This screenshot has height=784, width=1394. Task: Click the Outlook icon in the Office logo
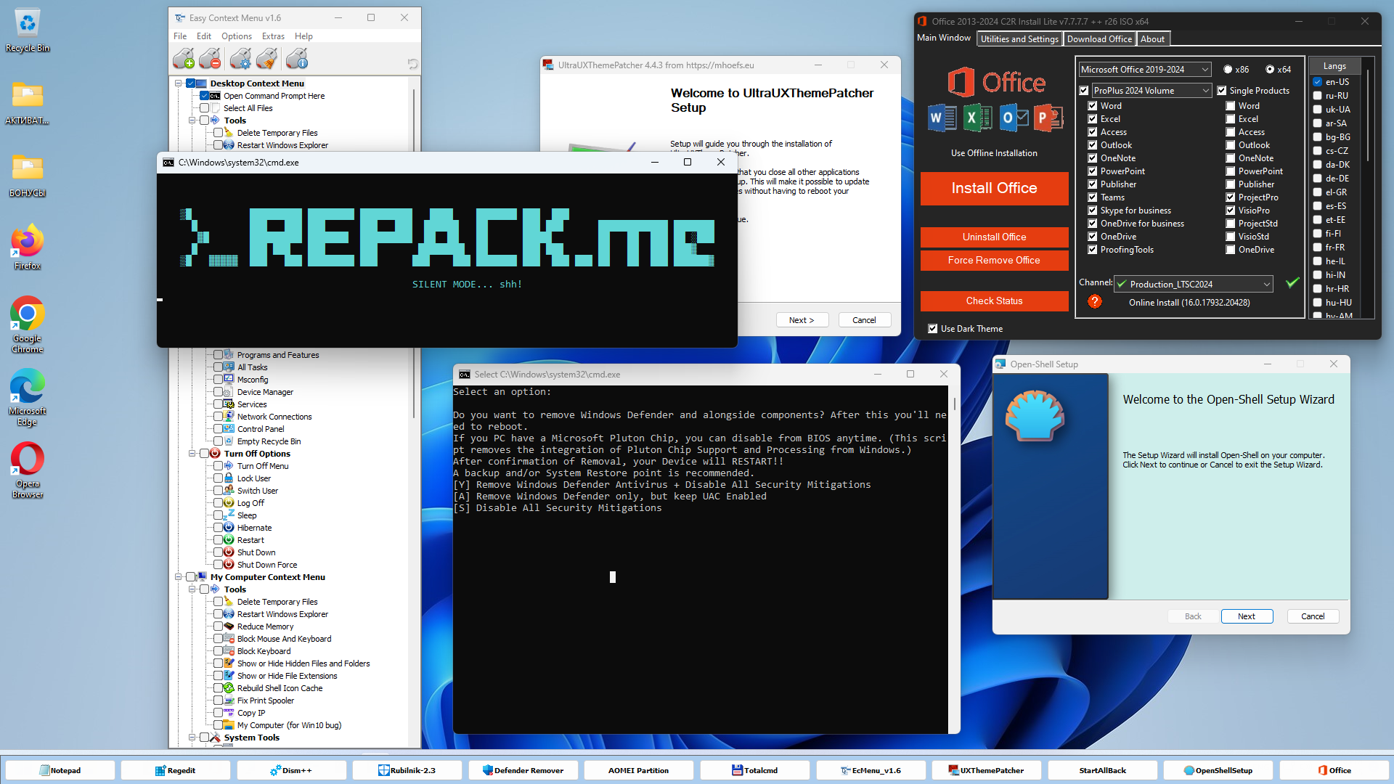click(x=1013, y=118)
